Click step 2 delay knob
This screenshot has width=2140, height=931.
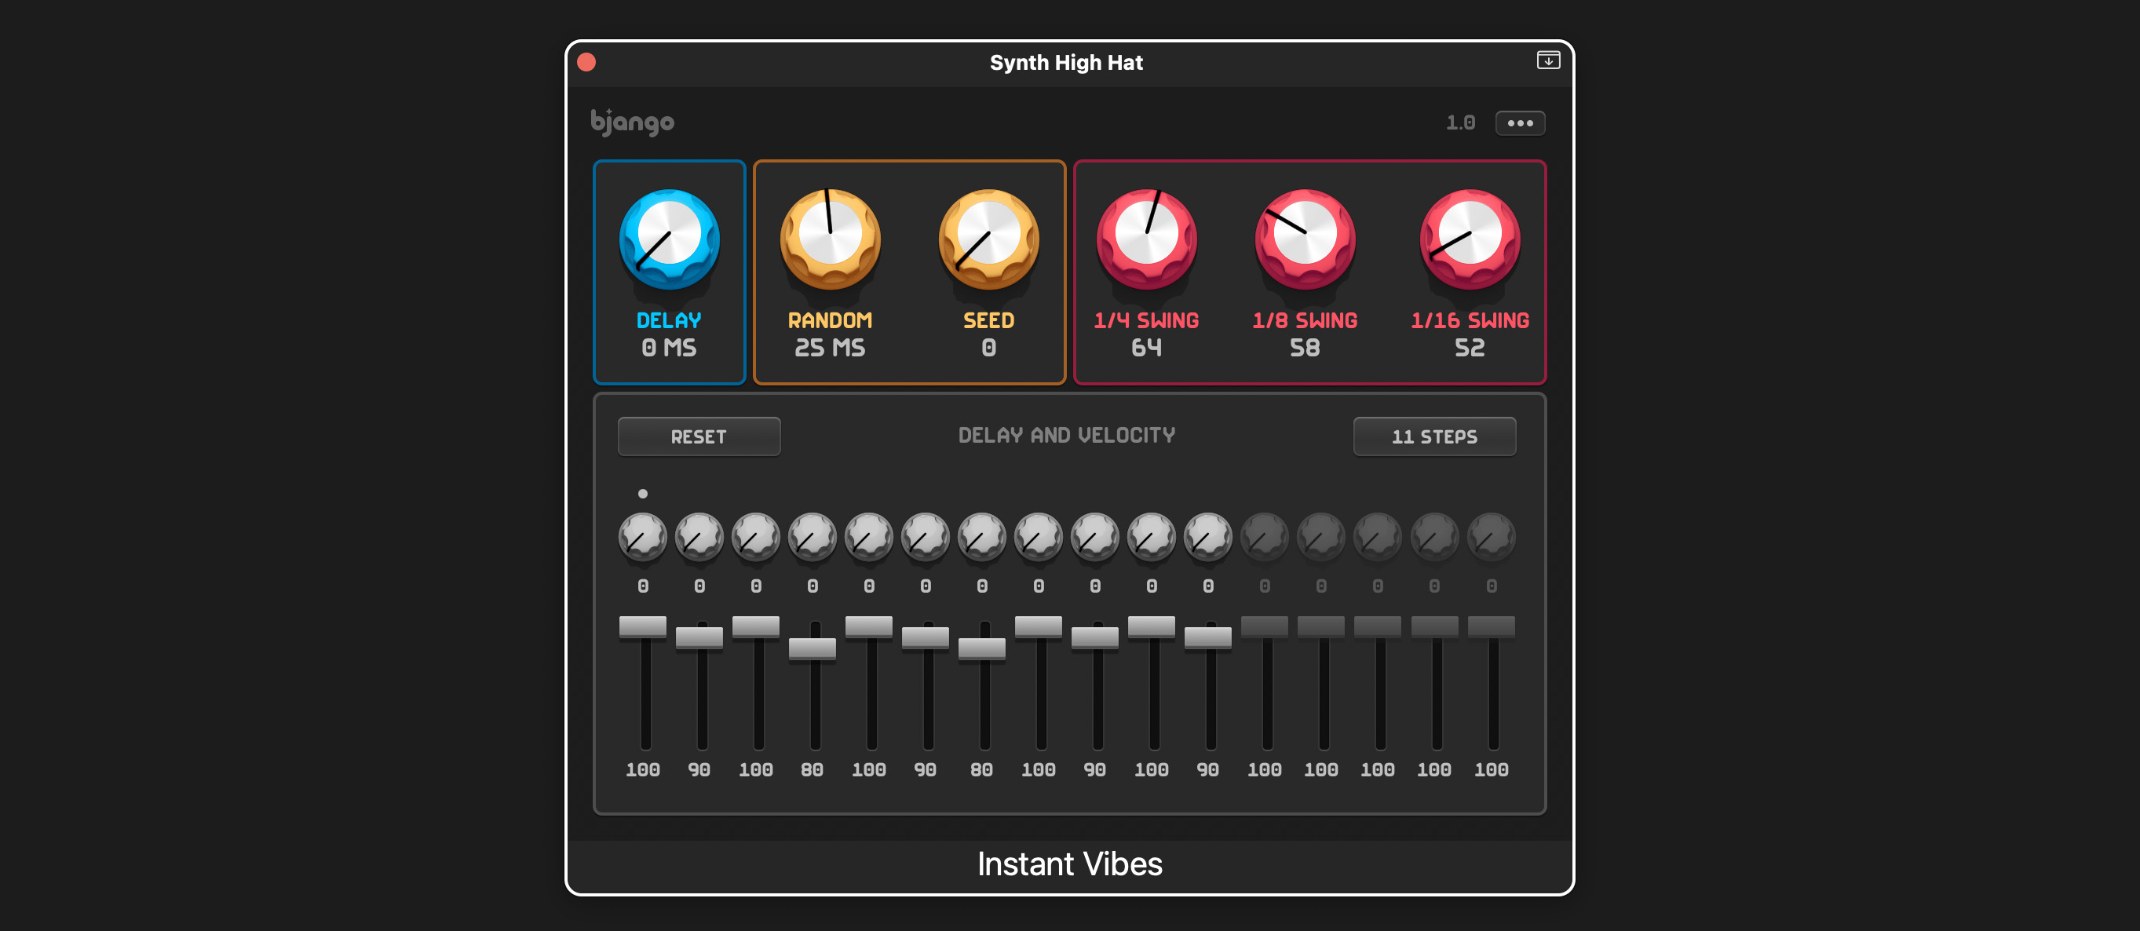coord(699,536)
